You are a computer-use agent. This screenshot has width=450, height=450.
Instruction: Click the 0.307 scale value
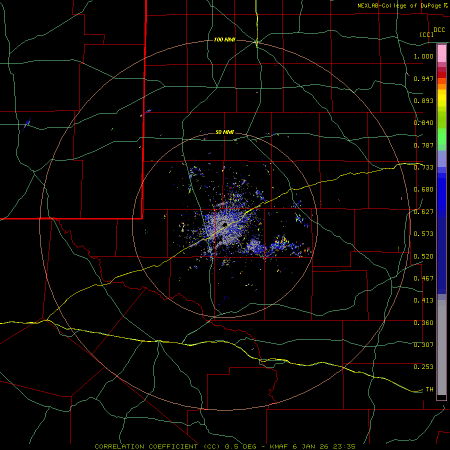[423, 345]
